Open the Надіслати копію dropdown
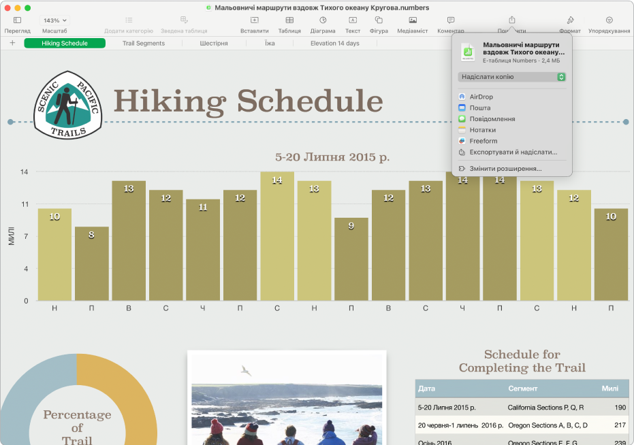The height and width of the screenshot is (445, 634). [512, 77]
